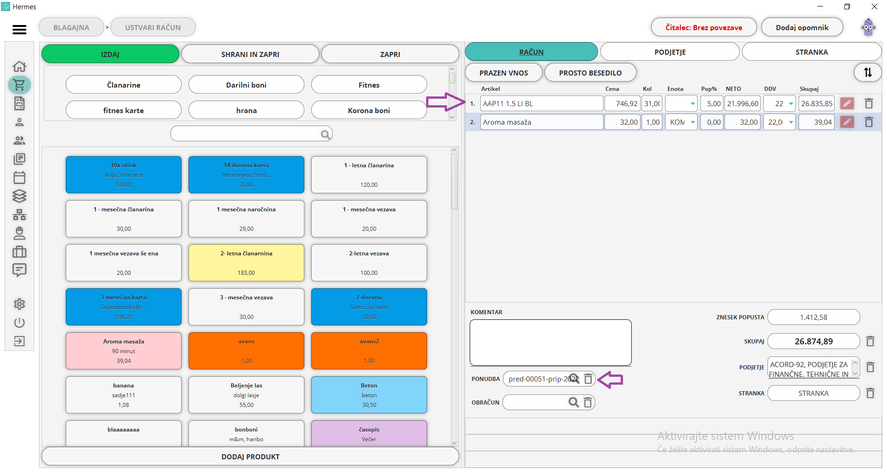This screenshot has width=887, height=476.
Task: Click the KOMENTAR text area
Action: coord(551,343)
